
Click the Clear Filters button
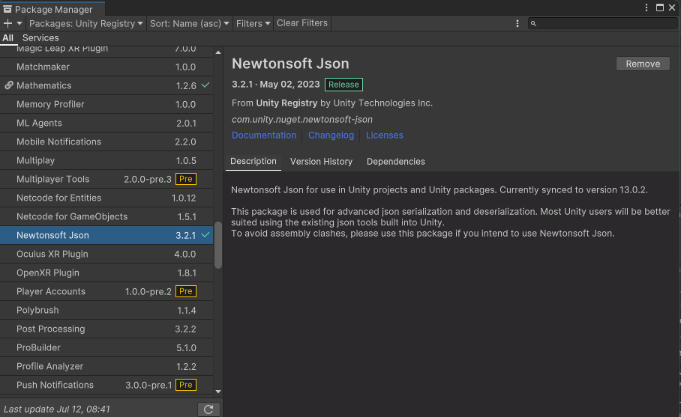(x=302, y=23)
